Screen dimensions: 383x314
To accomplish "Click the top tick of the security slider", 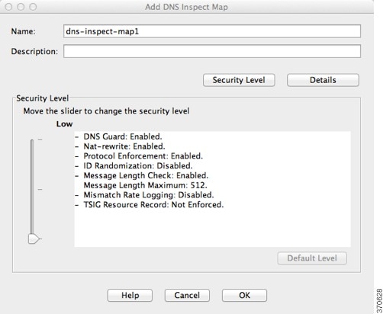I will (x=40, y=139).
